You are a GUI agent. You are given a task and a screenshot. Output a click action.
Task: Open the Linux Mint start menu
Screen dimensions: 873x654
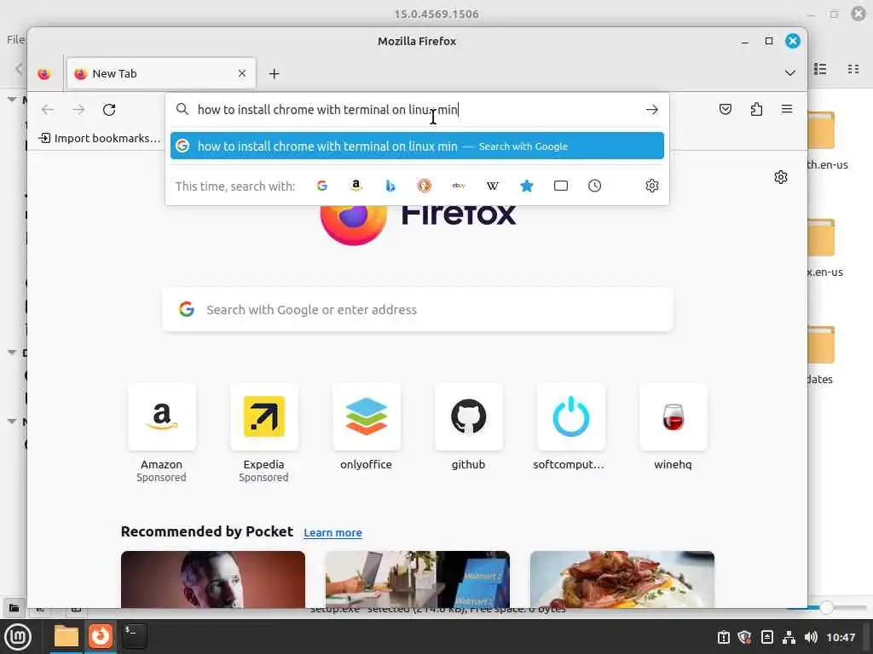(x=18, y=637)
